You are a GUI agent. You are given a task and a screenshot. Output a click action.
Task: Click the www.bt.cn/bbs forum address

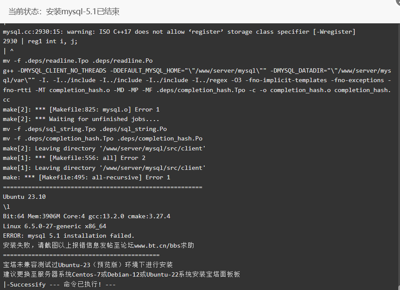(x=157, y=245)
